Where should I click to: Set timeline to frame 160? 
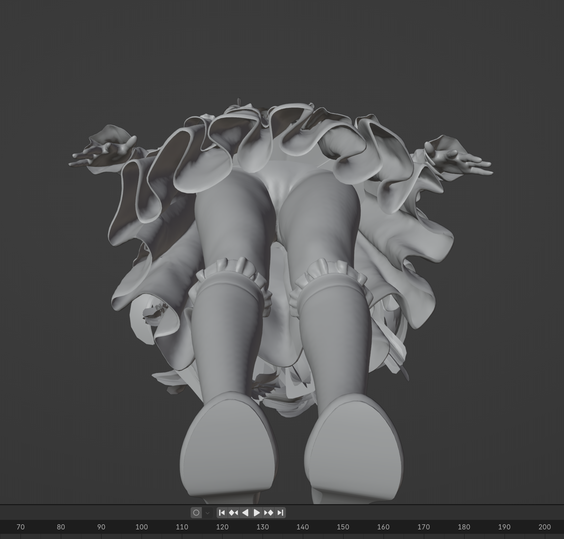click(x=383, y=527)
